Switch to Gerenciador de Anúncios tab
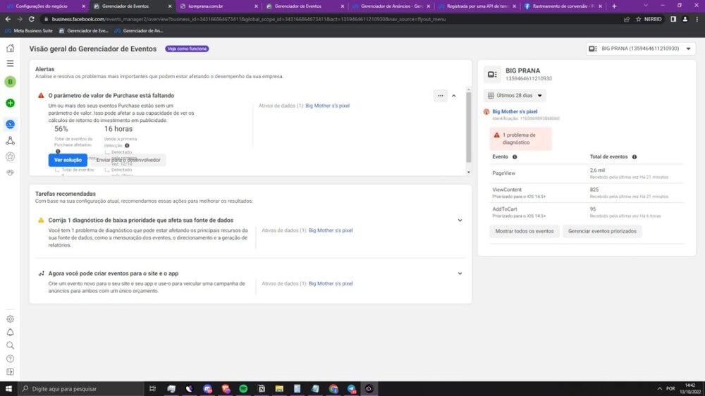The image size is (705, 396). coord(391,6)
